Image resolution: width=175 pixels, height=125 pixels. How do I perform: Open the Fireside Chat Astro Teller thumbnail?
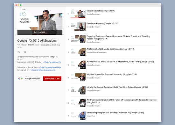pyautogui.click(x=78, y=65)
